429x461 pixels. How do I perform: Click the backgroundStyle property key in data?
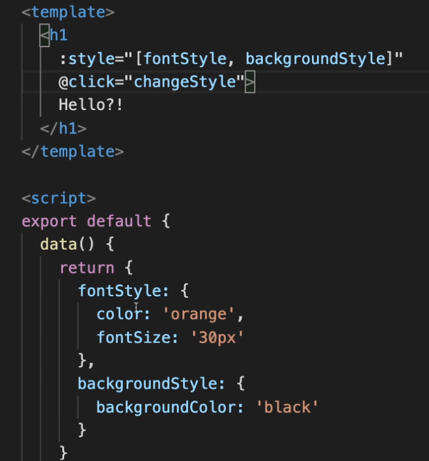(148, 384)
